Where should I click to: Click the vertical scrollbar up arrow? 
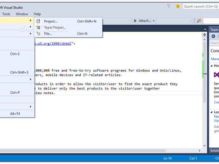tap(204, 40)
